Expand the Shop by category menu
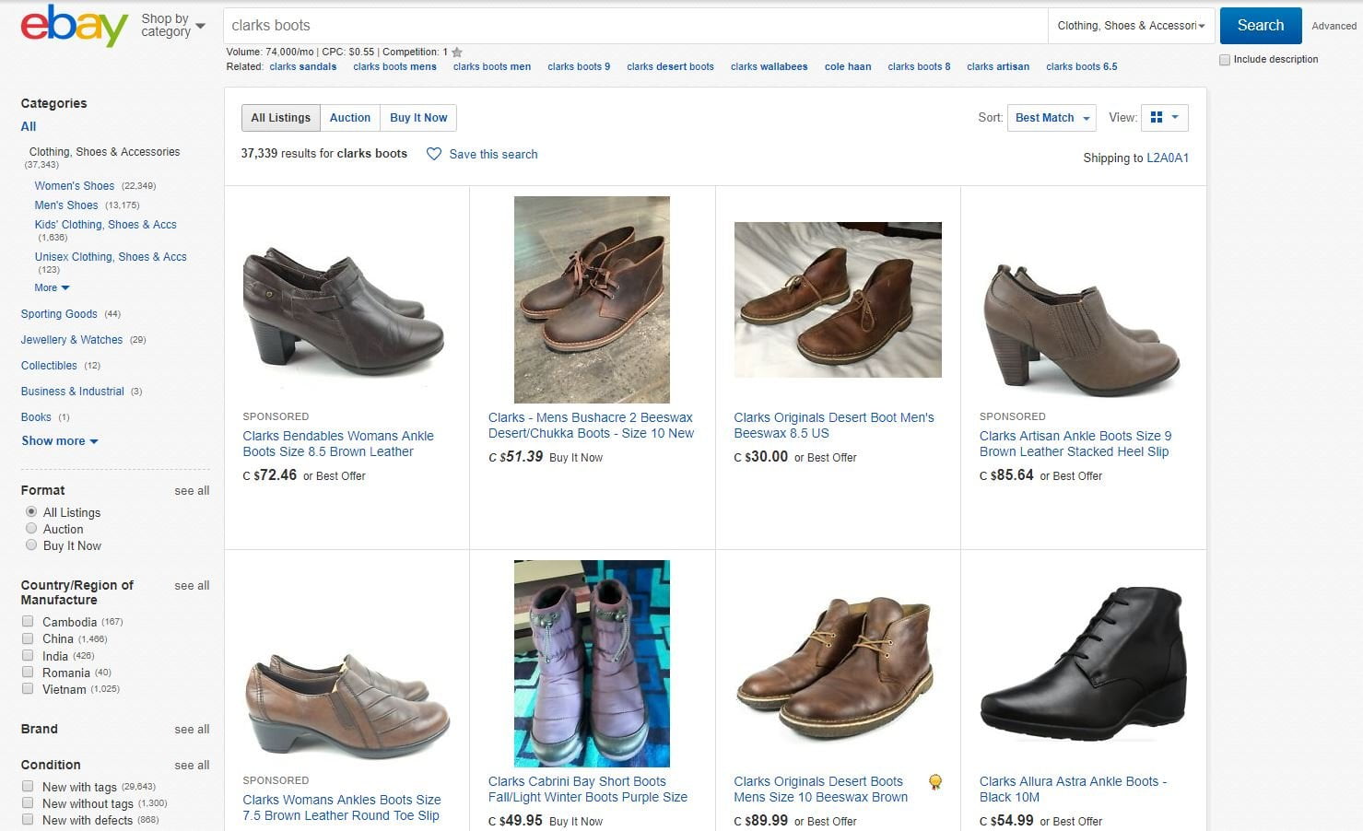 [x=172, y=25]
